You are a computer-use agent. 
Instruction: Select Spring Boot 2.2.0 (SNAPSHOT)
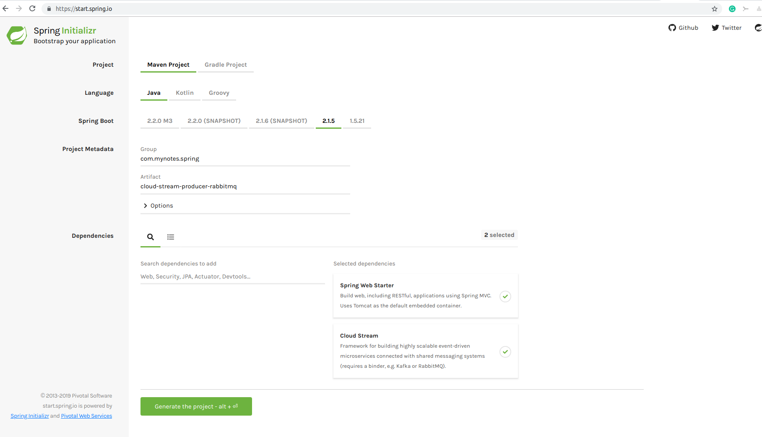point(214,121)
